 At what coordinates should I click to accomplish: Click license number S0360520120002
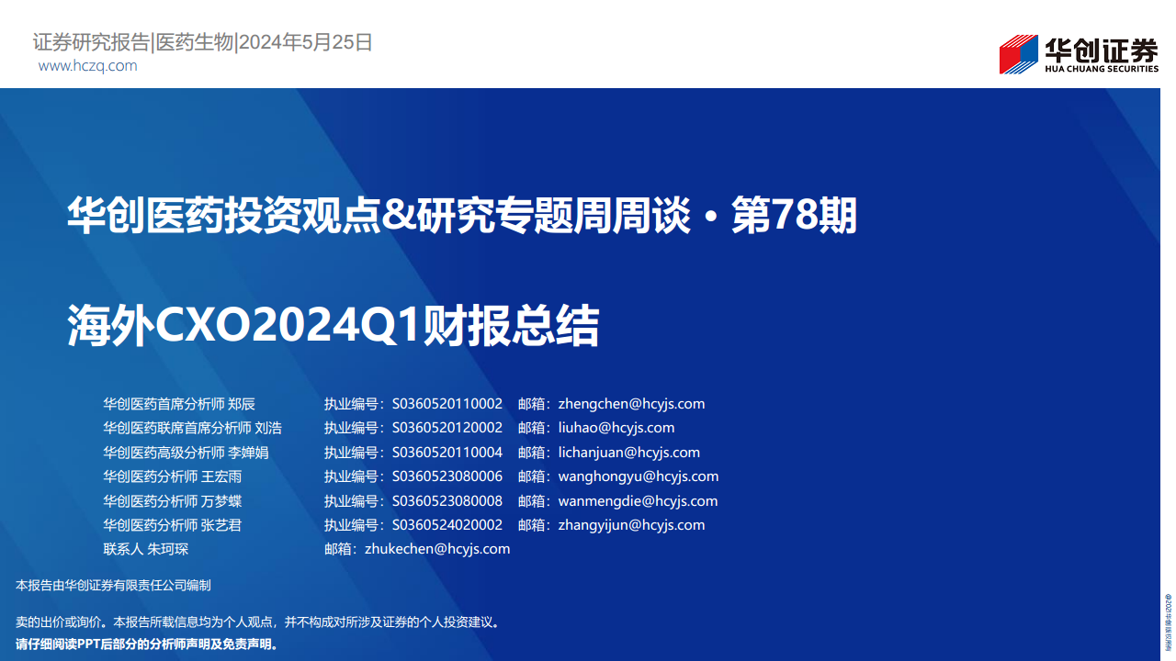coord(447,428)
